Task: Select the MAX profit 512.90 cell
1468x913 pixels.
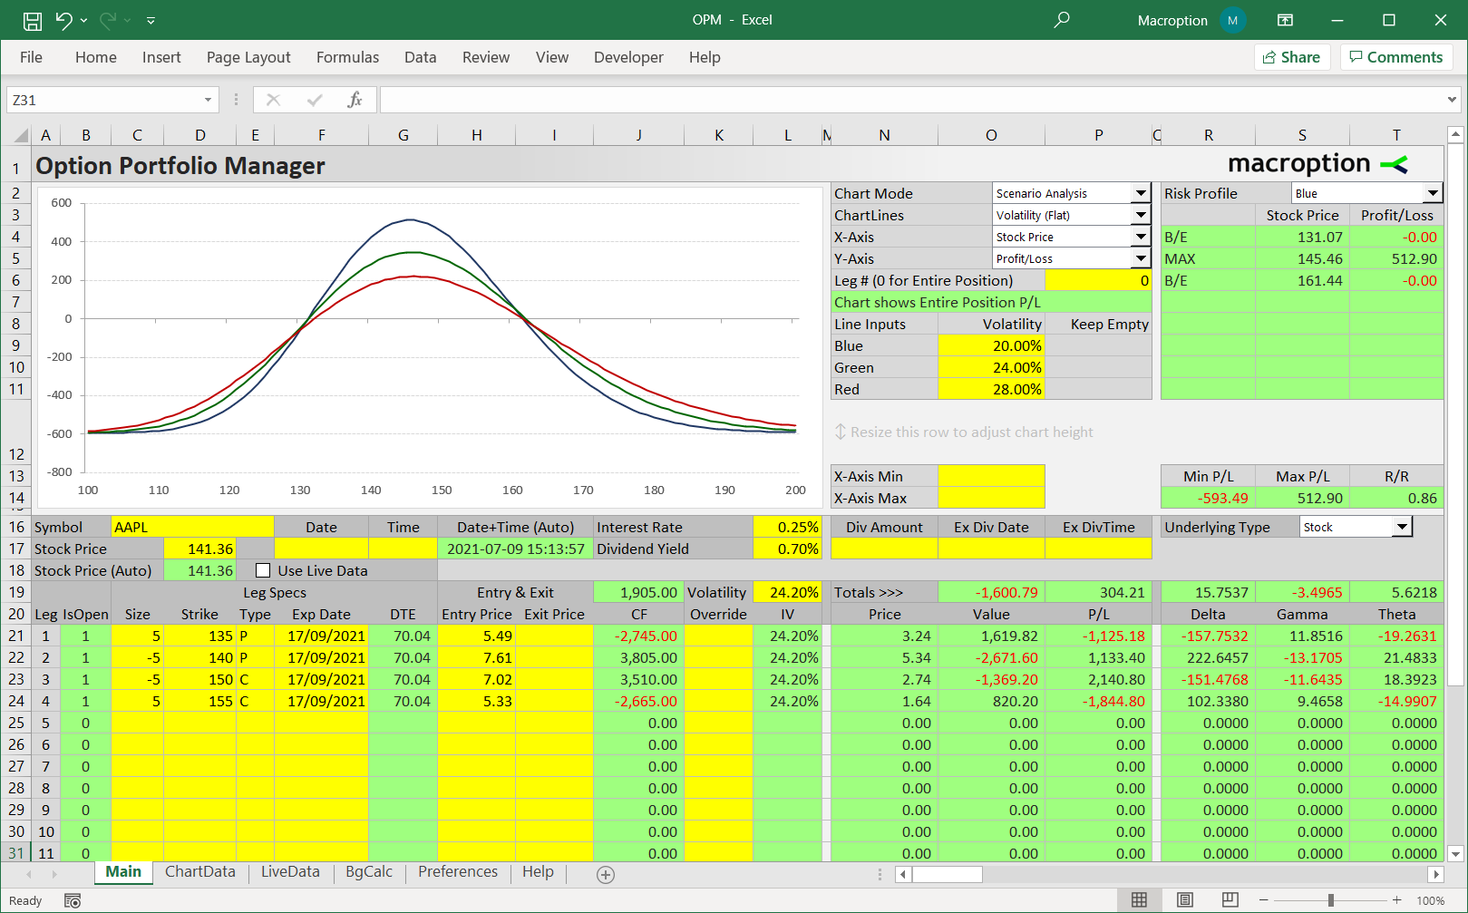Action: point(1396,258)
